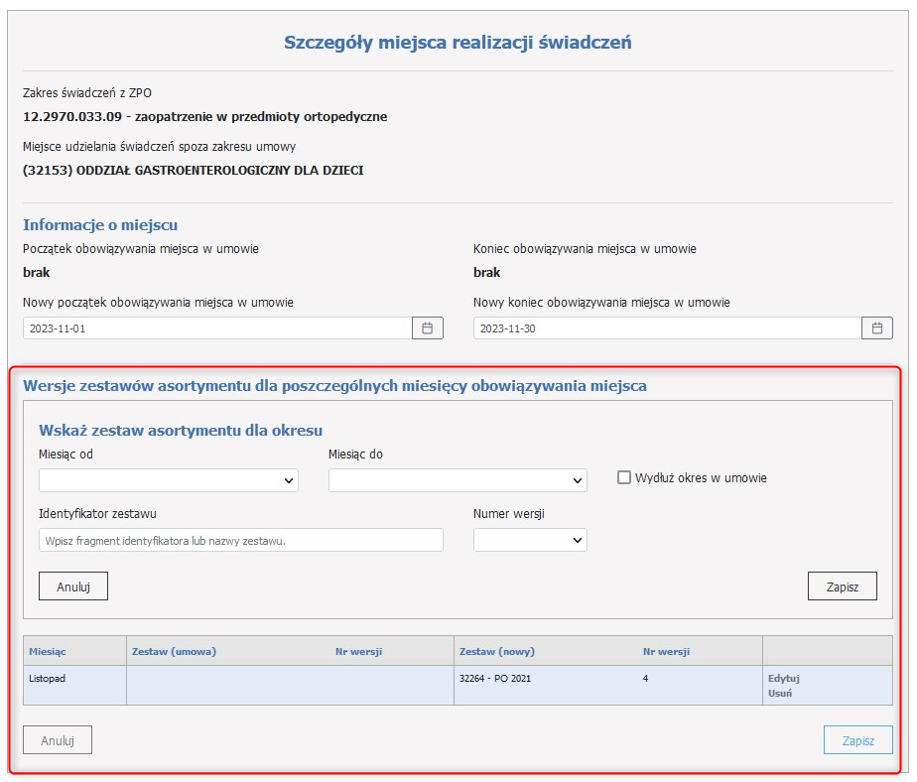The image size is (917, 782).
Task: Open calendar picker for new end date
Action: [x=876, y=328]
